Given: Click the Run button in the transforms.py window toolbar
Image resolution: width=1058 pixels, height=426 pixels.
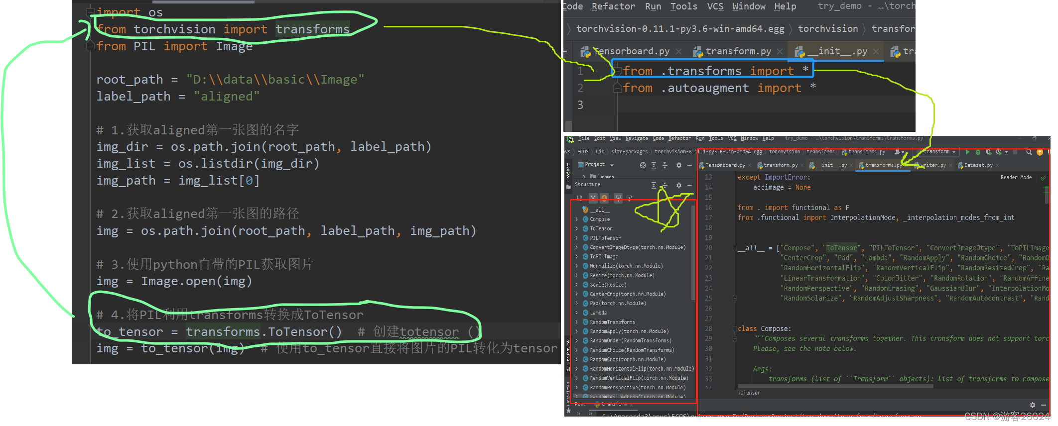Looking at the screenshot, I should pos(967,152).
